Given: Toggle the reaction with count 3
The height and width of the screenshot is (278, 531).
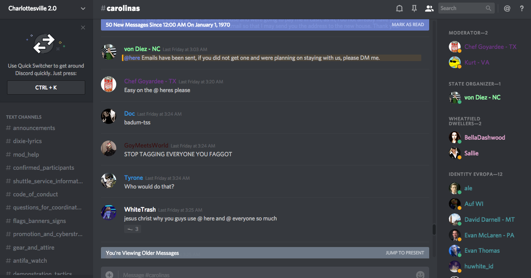Looking at the screenshot, I should coord(132,229).
